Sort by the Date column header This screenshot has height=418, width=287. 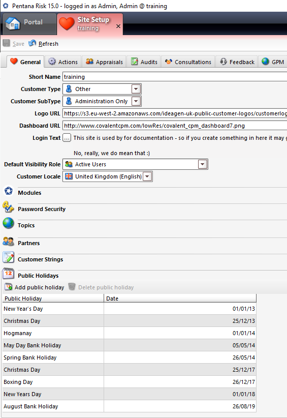click(x=180, y=298)
